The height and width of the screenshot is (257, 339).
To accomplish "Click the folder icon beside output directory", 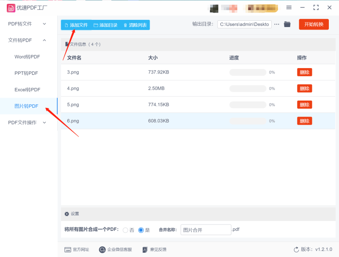I will 287,24.
